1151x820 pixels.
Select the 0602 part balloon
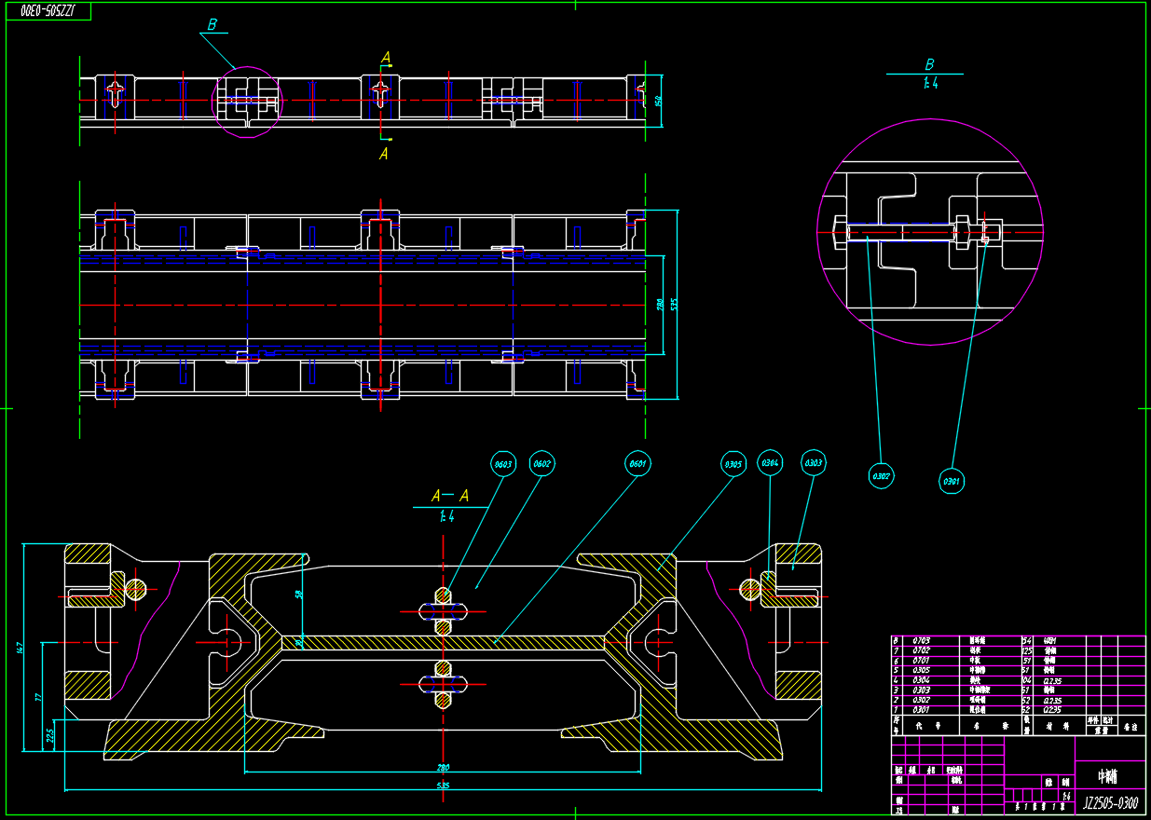(541, 463)
